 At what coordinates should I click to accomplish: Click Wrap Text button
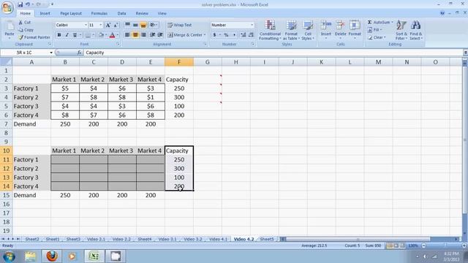click(180, 25)
